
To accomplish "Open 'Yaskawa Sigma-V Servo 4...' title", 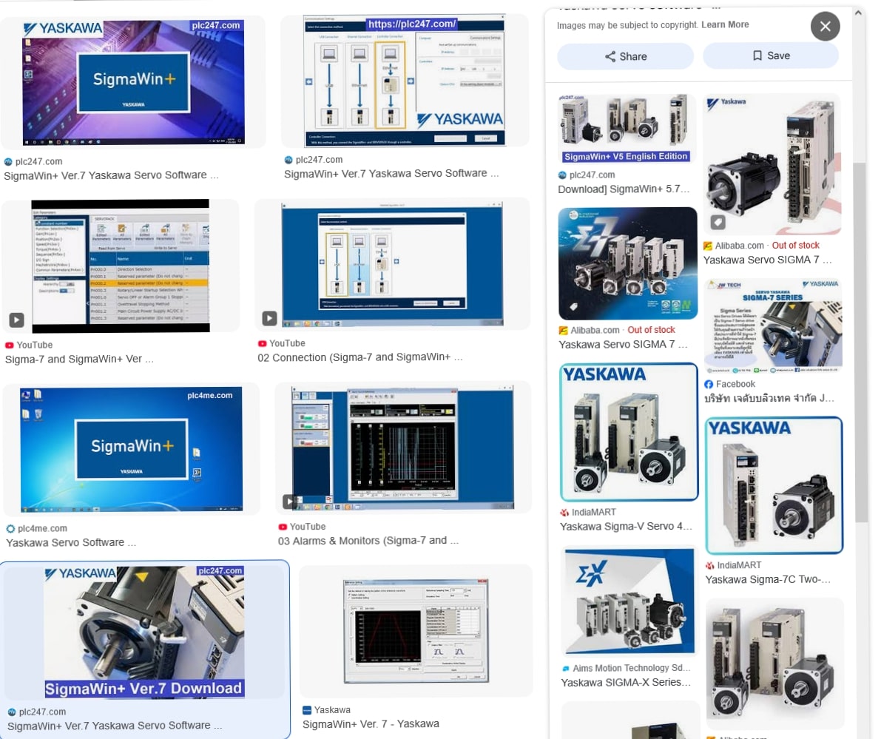I will [x=626, y=527].
